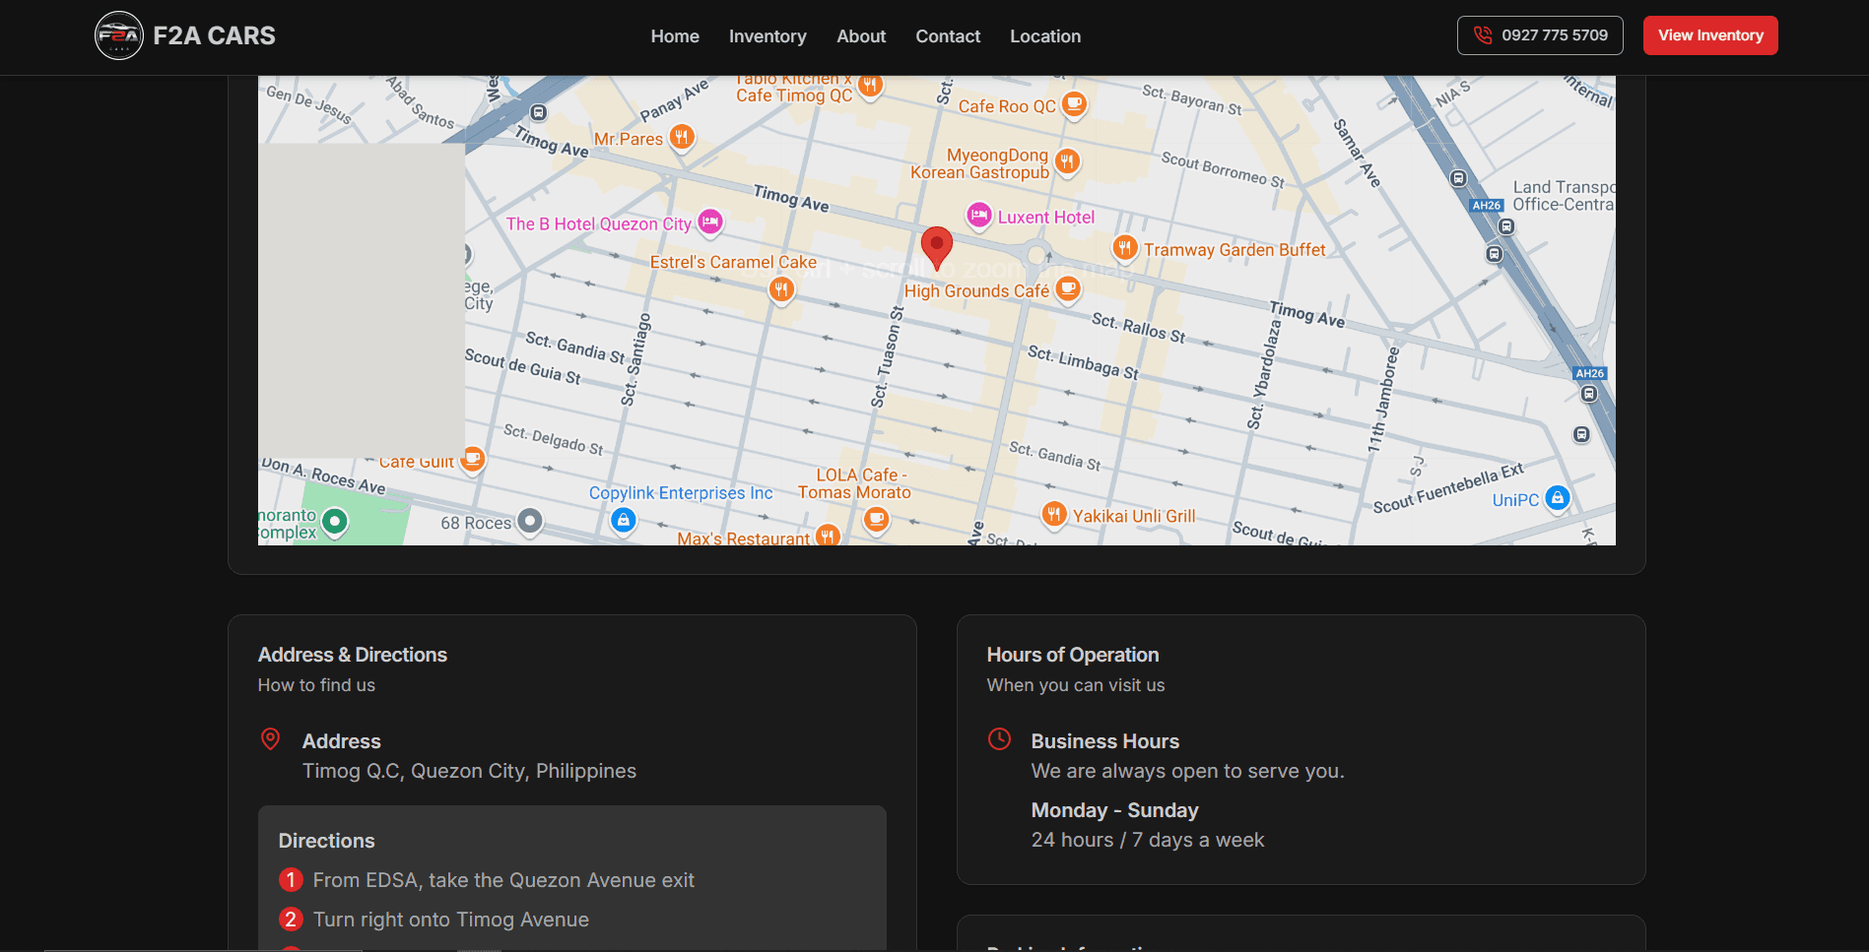Select the Mr. Pares restaurant marker
The image size is (1869, 952).
[x=682, y=137]
